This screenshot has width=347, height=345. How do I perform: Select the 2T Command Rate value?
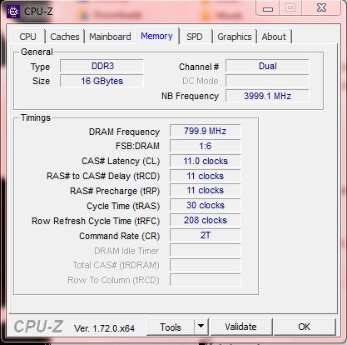[x=206, y=235]
